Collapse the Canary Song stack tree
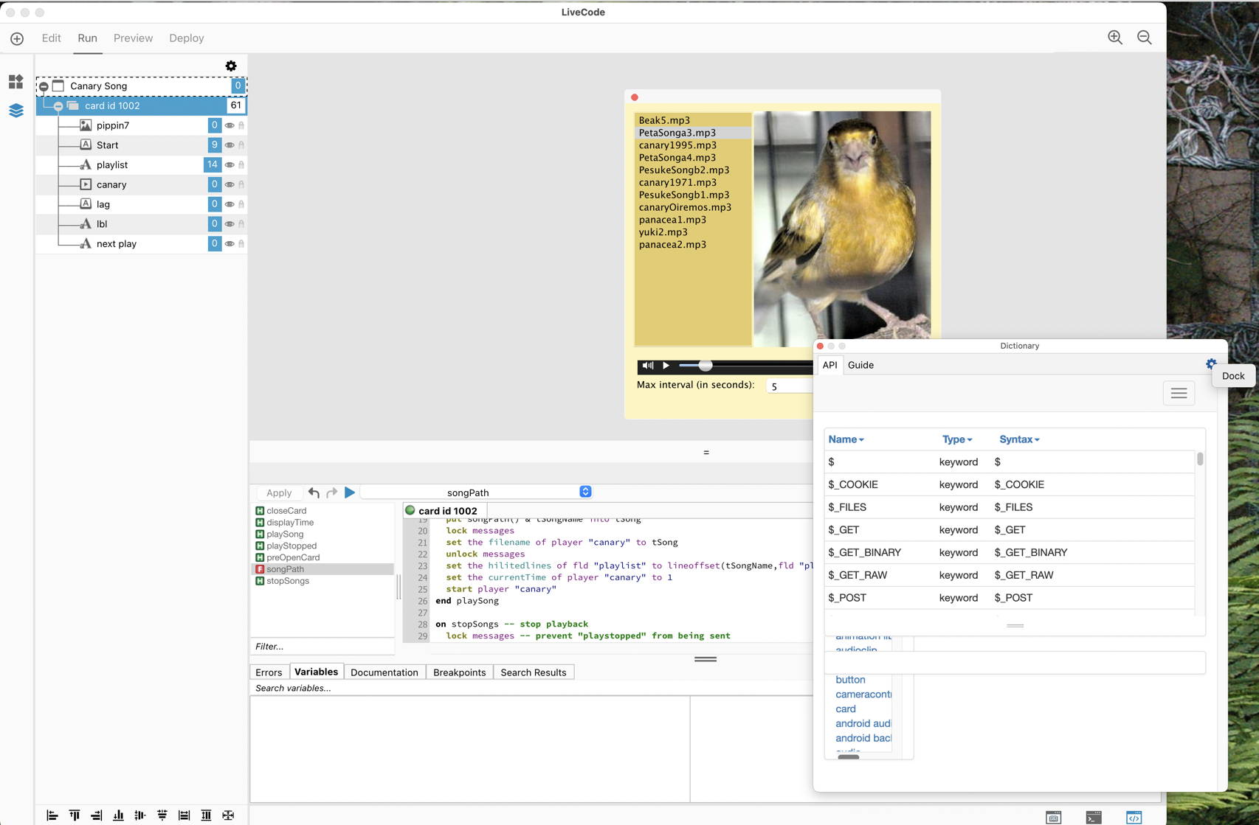 point(44,86)
